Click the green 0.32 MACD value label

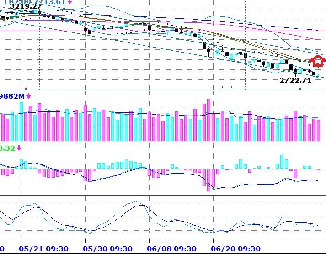6,148
